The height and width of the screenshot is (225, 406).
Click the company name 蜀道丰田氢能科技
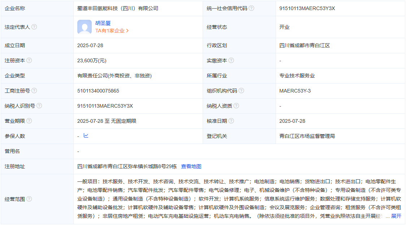[x=118, y=8]
